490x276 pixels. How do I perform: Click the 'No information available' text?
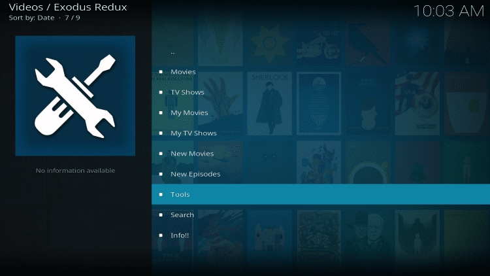pos(75,171)
